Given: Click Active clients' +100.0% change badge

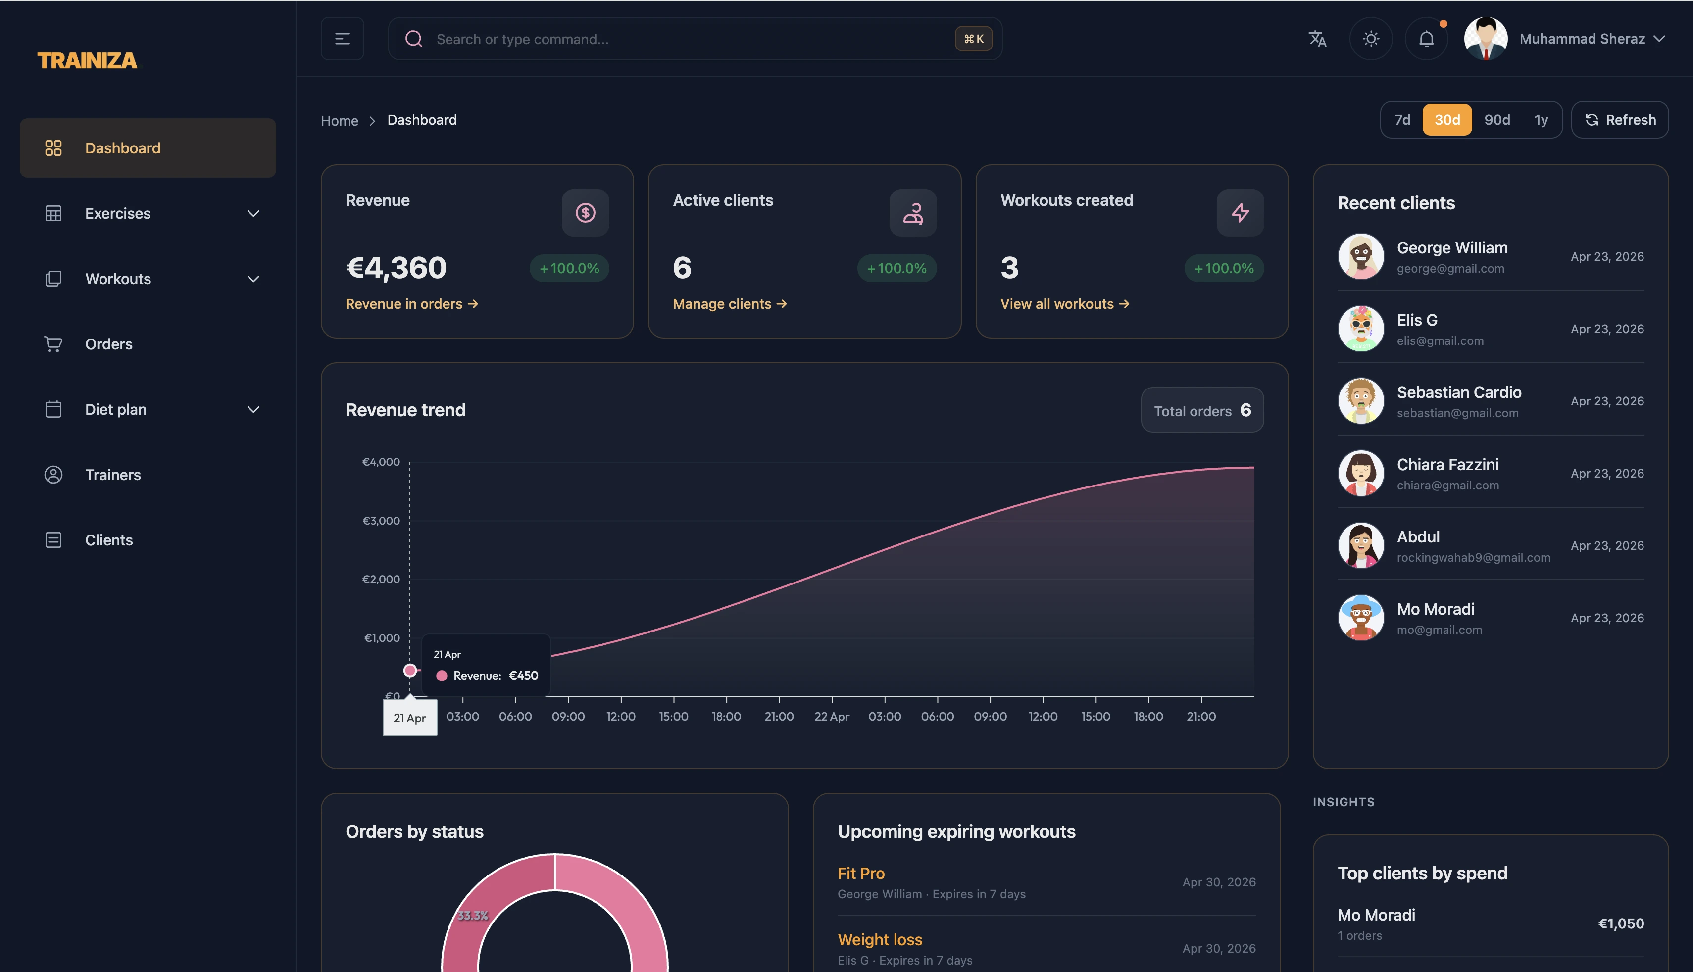Looking at the screenshot, I should pyautogui.click(x=896, y=268).
